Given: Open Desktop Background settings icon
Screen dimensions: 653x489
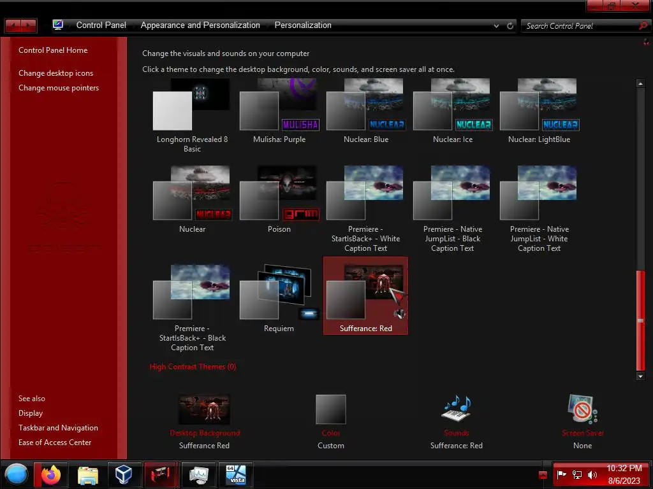Looking at the screenshot, I should click(204, 409).
